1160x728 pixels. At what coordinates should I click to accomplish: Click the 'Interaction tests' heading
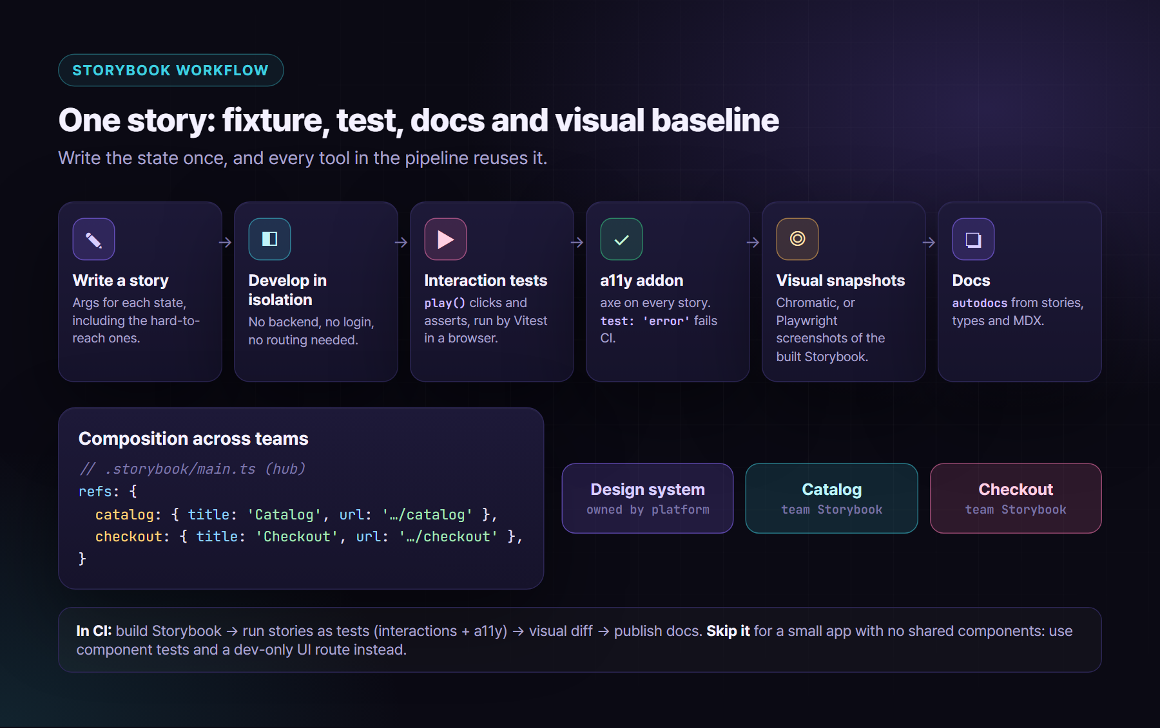tap(486, 281)
